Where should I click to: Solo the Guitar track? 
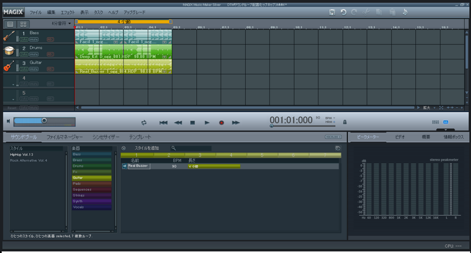pos(24,69)
